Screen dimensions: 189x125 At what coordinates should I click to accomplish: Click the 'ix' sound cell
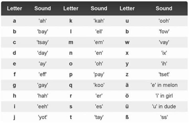point(164,53)
